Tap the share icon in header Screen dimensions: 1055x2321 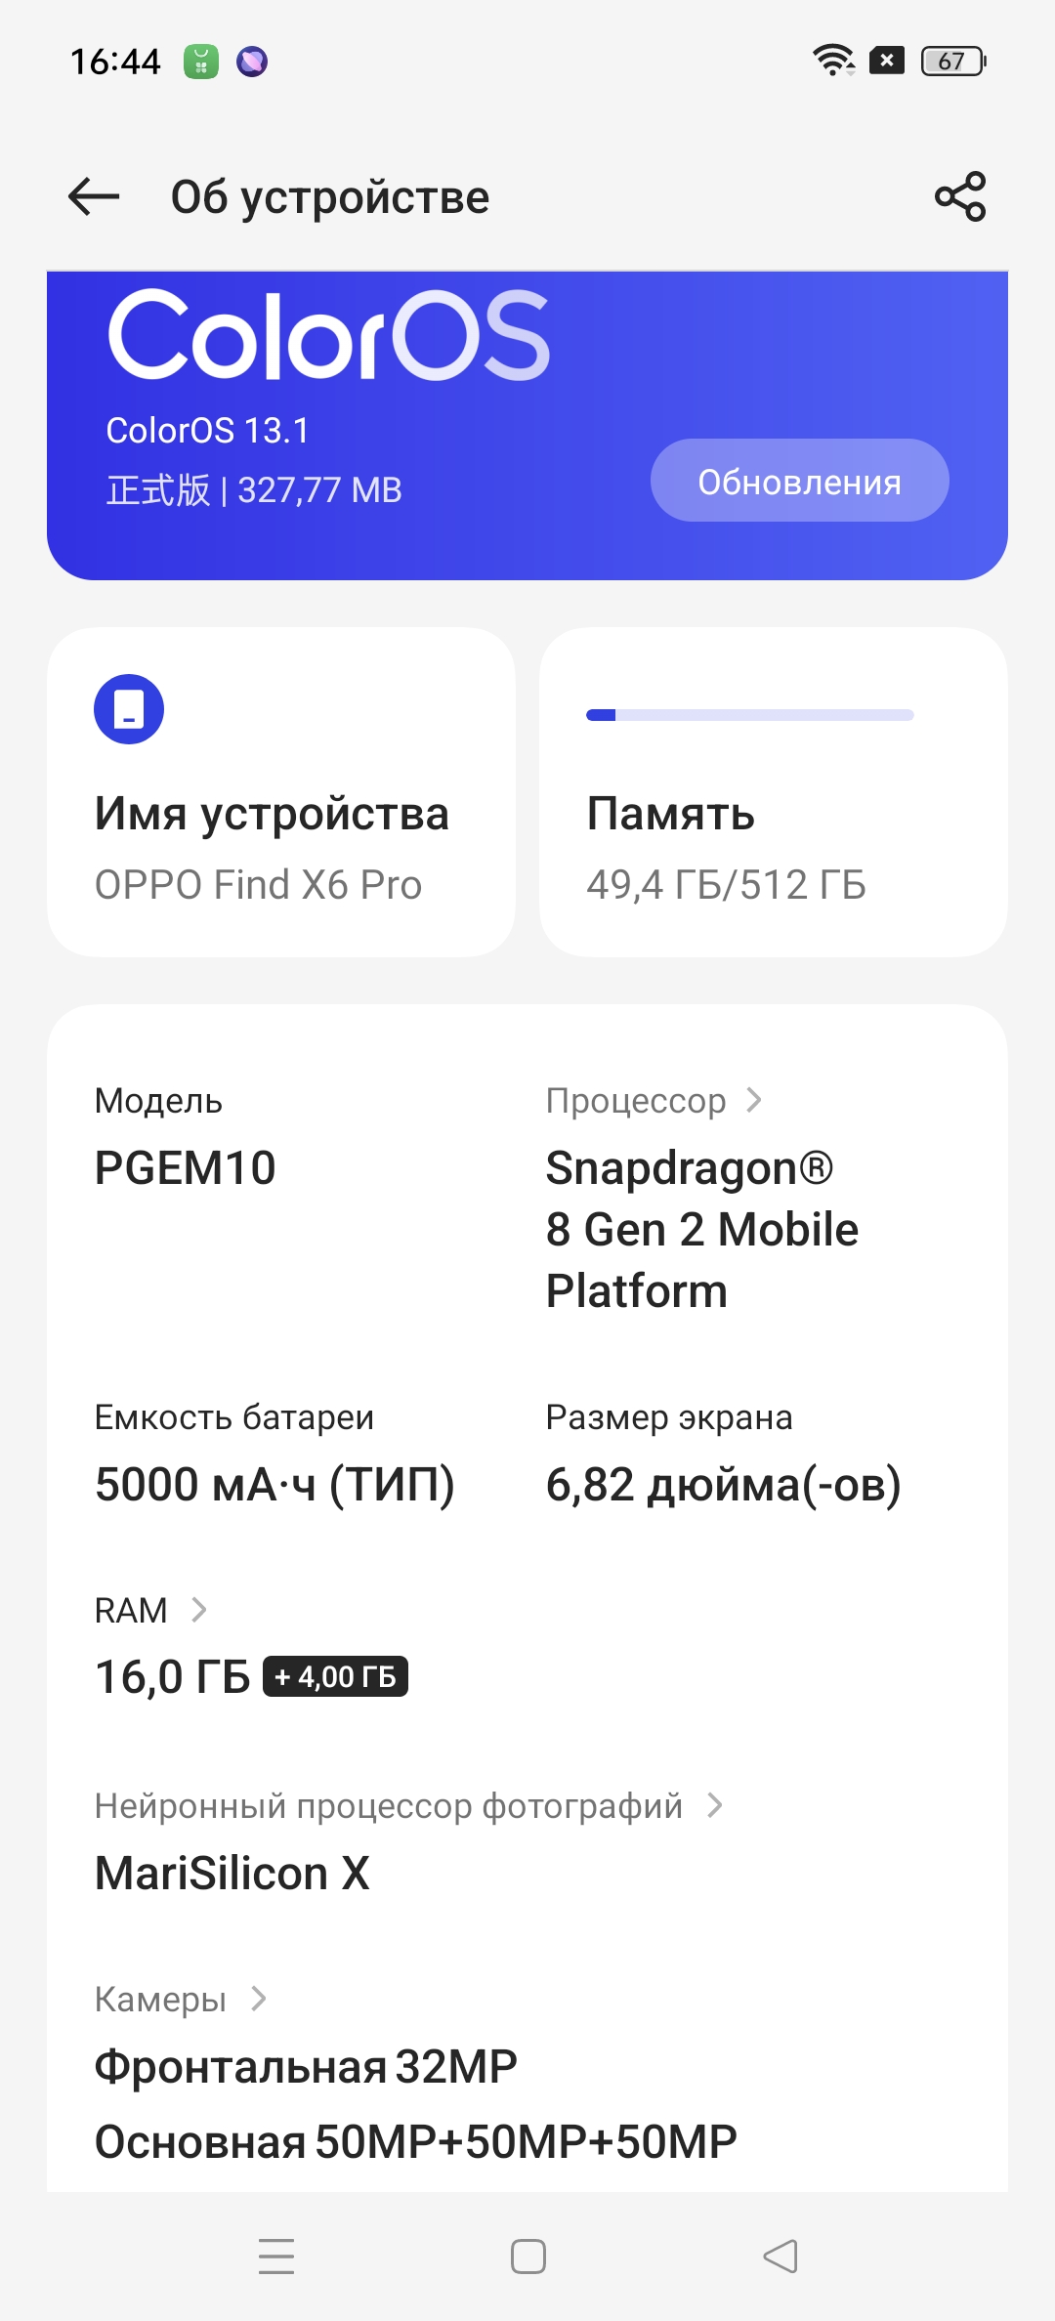[960, 197]
